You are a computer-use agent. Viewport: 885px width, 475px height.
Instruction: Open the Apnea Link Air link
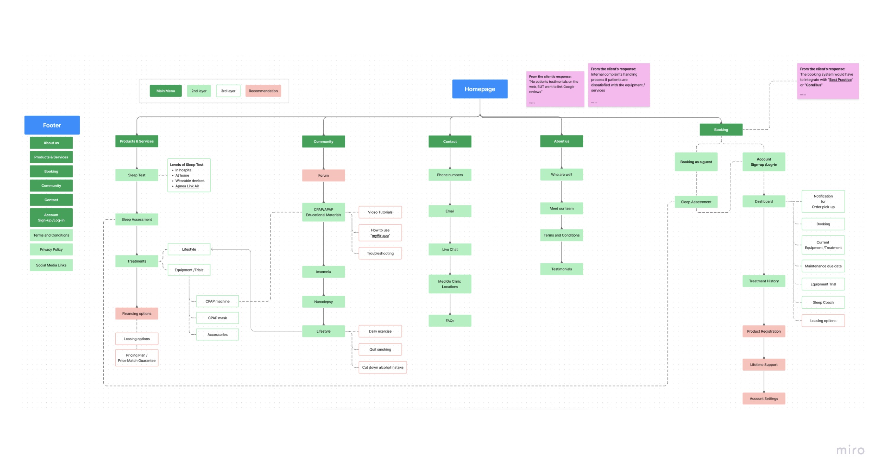click(x=187, y=186)
